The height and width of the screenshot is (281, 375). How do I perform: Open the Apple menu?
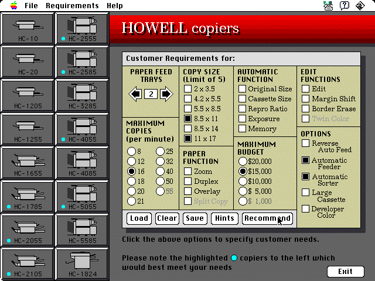tap(14, 5)
